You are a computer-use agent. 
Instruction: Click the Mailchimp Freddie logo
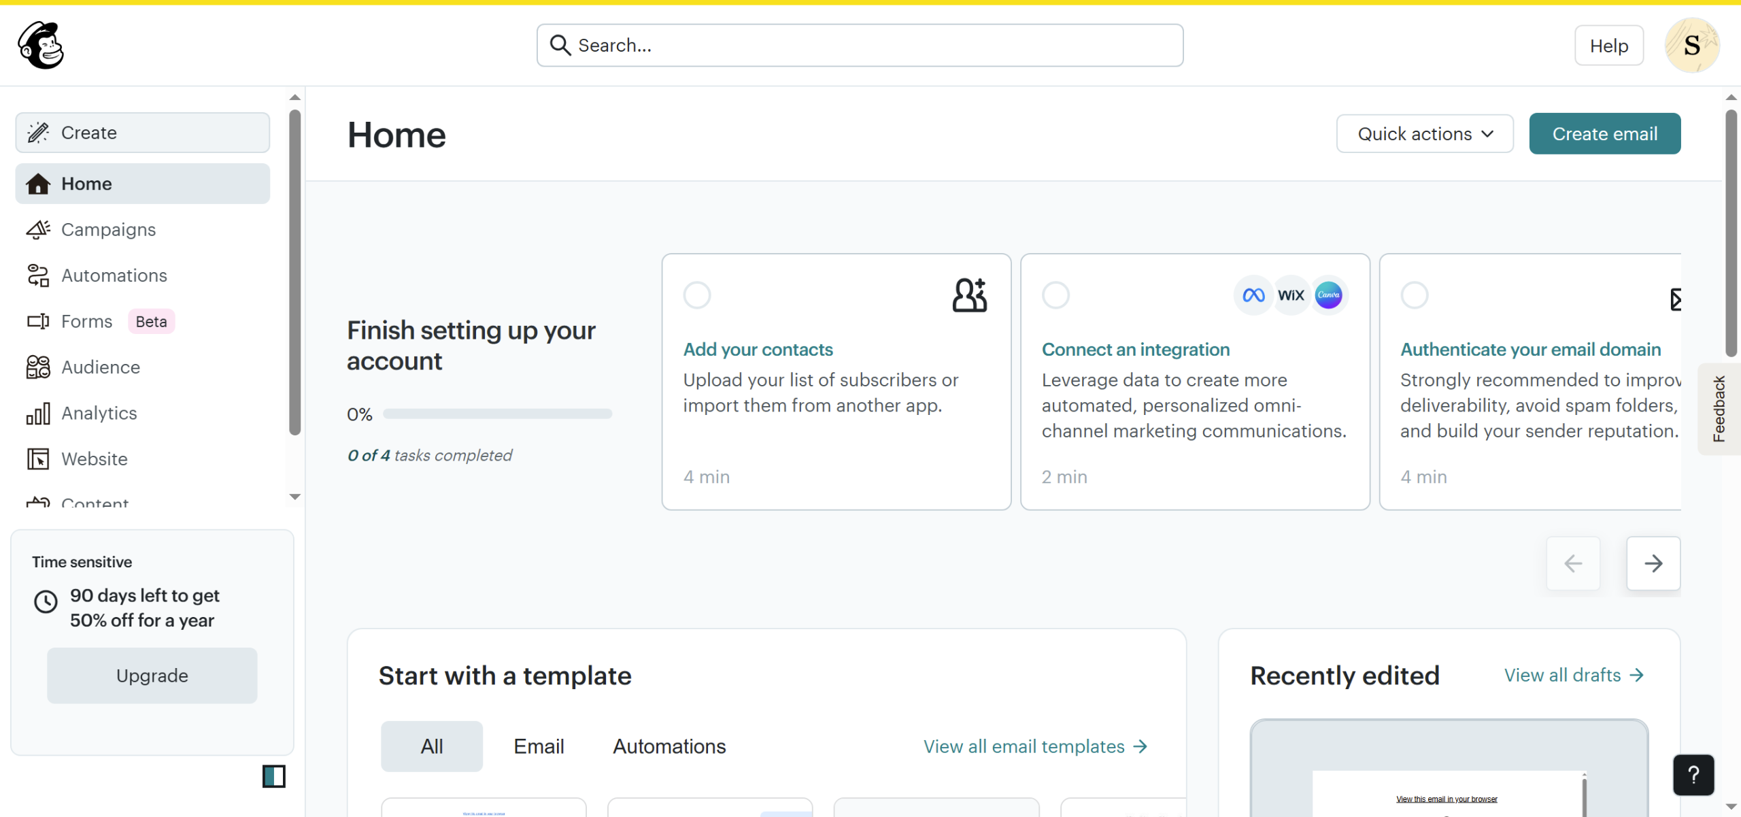coord(41,45)
